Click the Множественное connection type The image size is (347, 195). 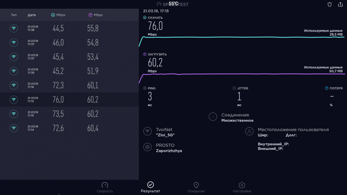237,120
